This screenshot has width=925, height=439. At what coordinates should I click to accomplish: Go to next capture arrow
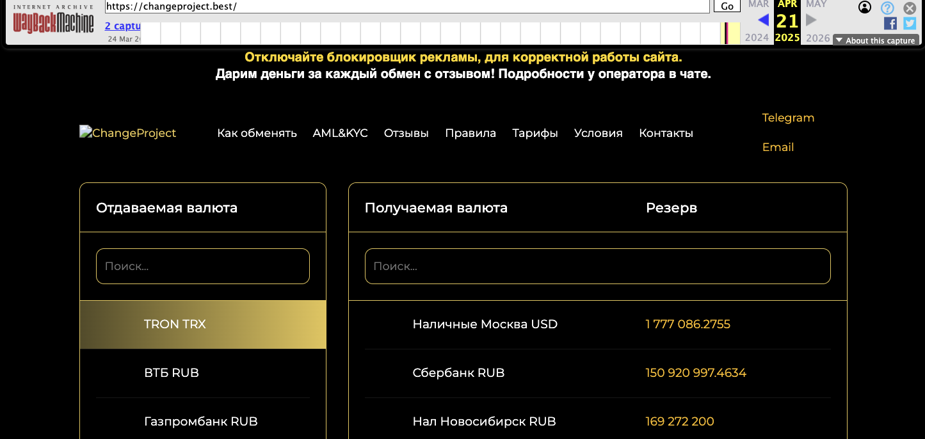(x=811, y=20)
